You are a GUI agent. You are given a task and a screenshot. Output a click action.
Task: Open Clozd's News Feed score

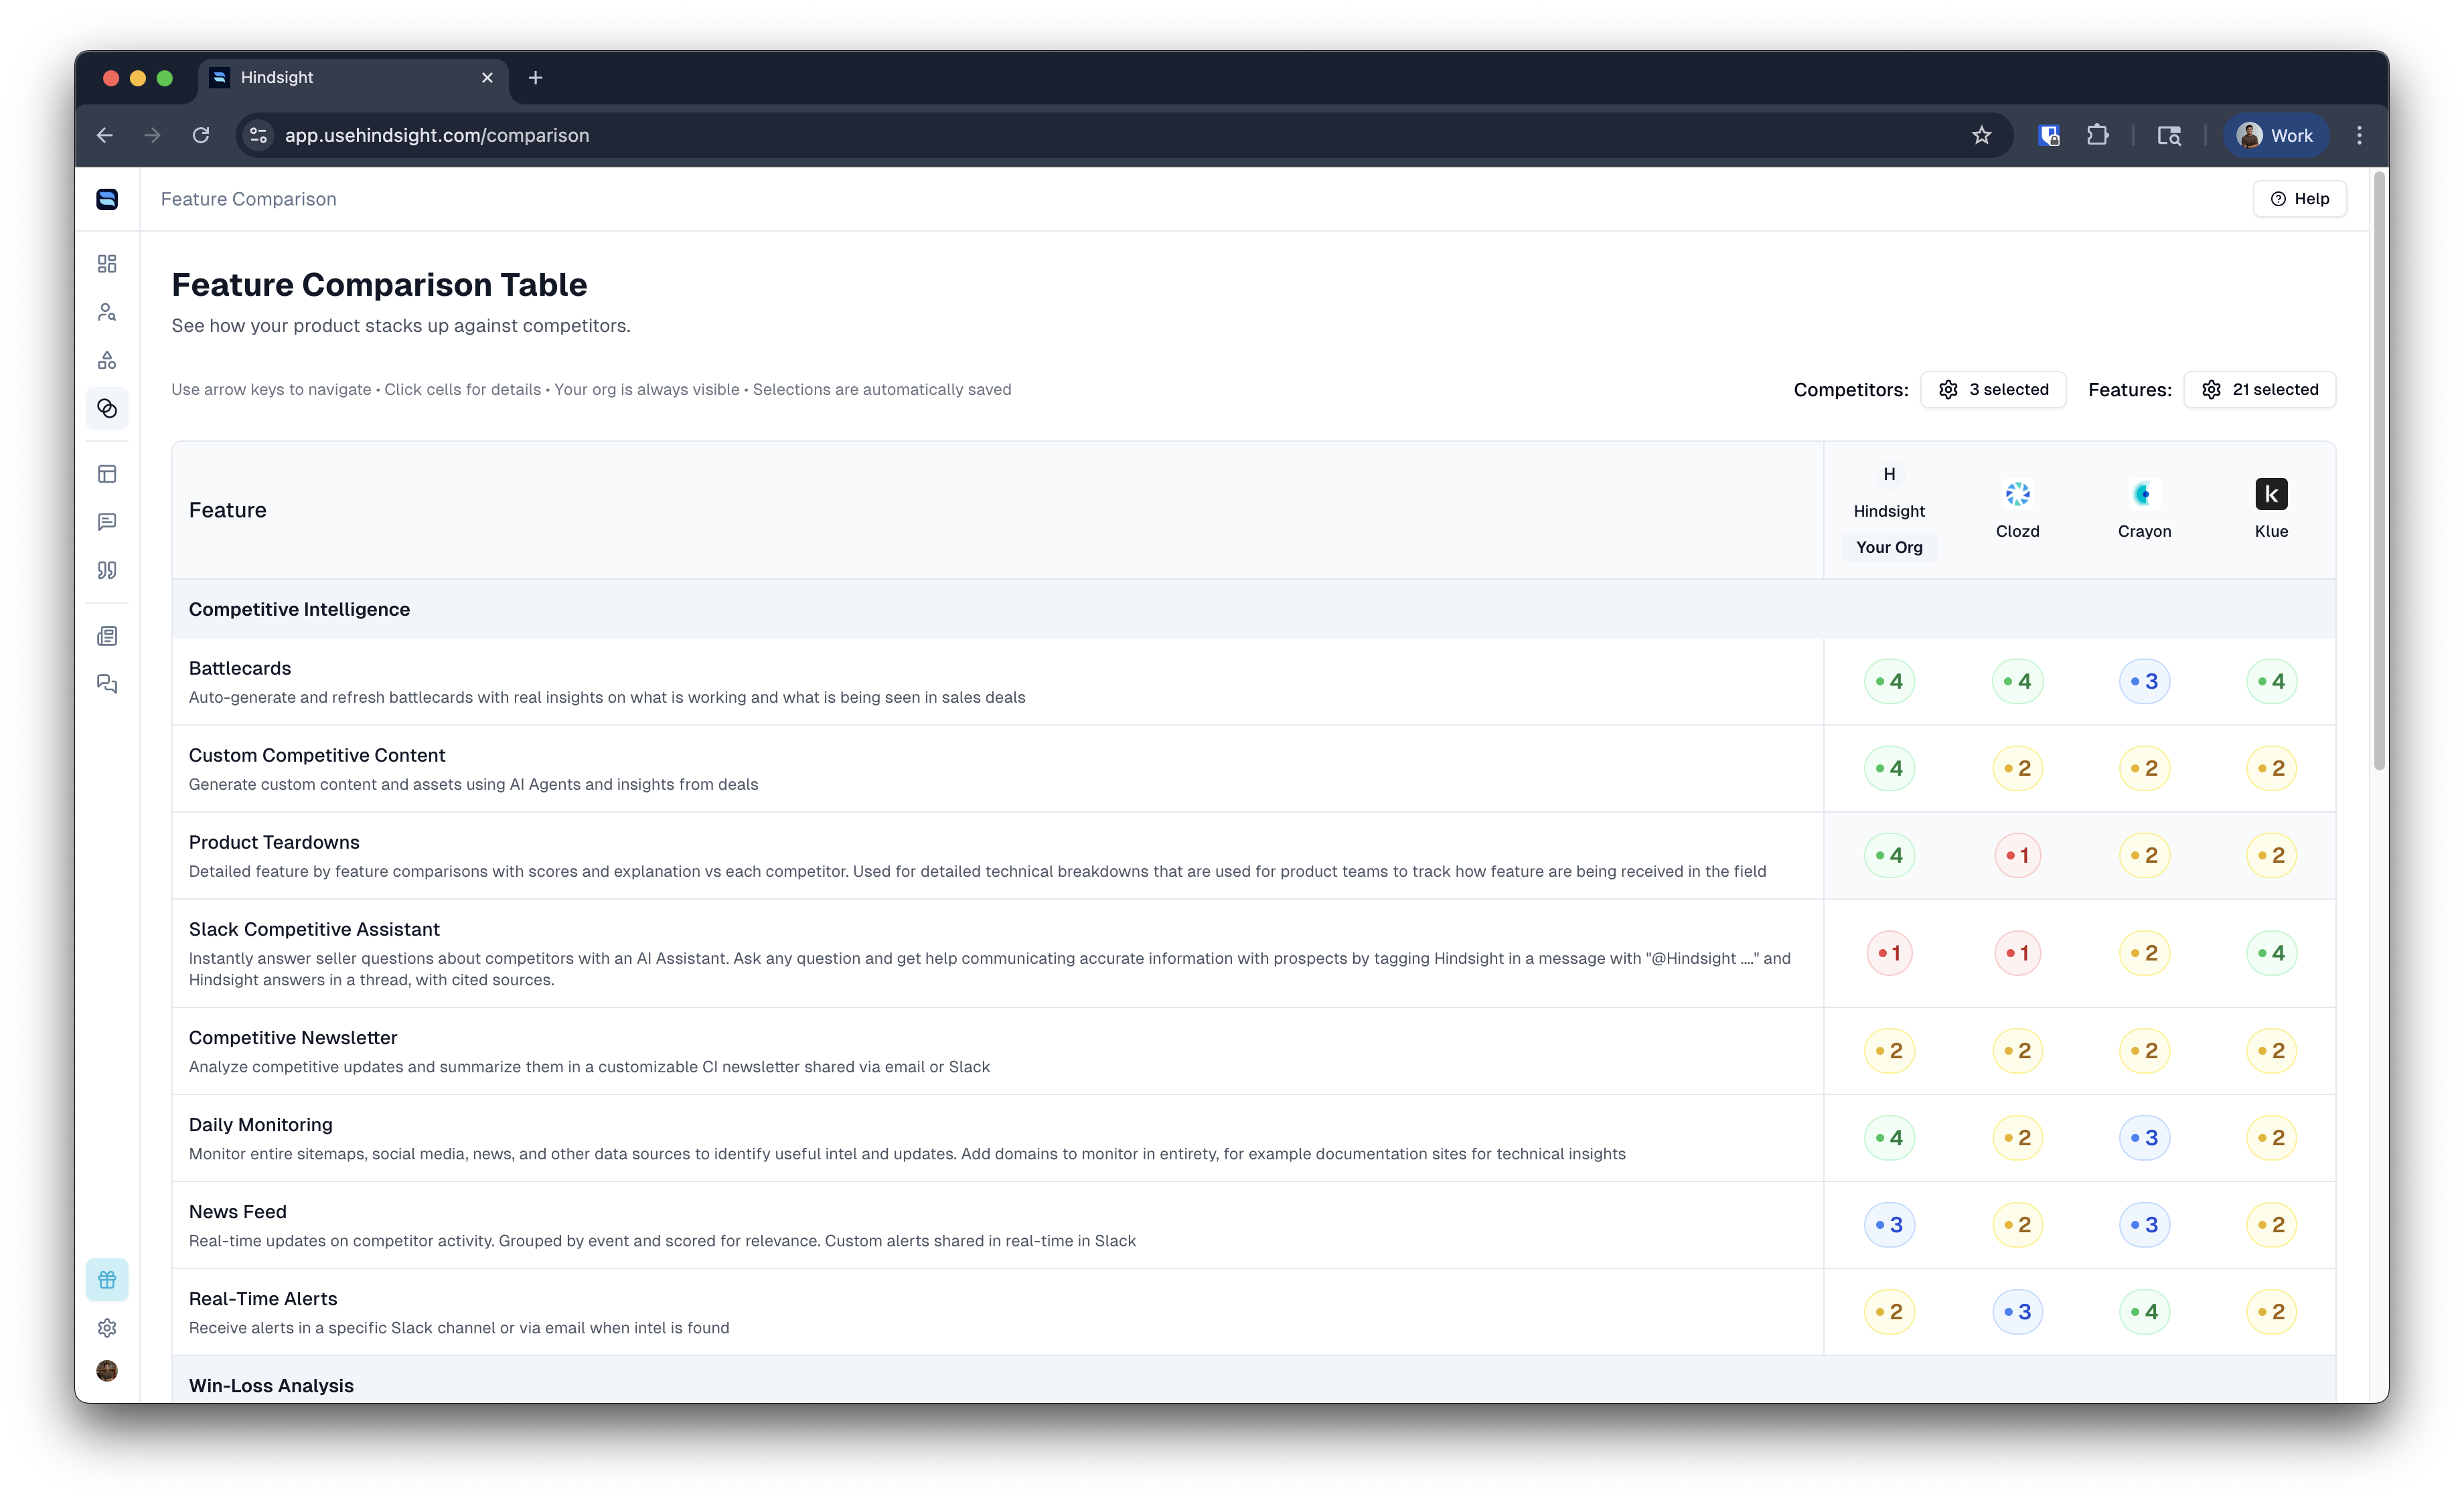click(x=2017, y=1225)
